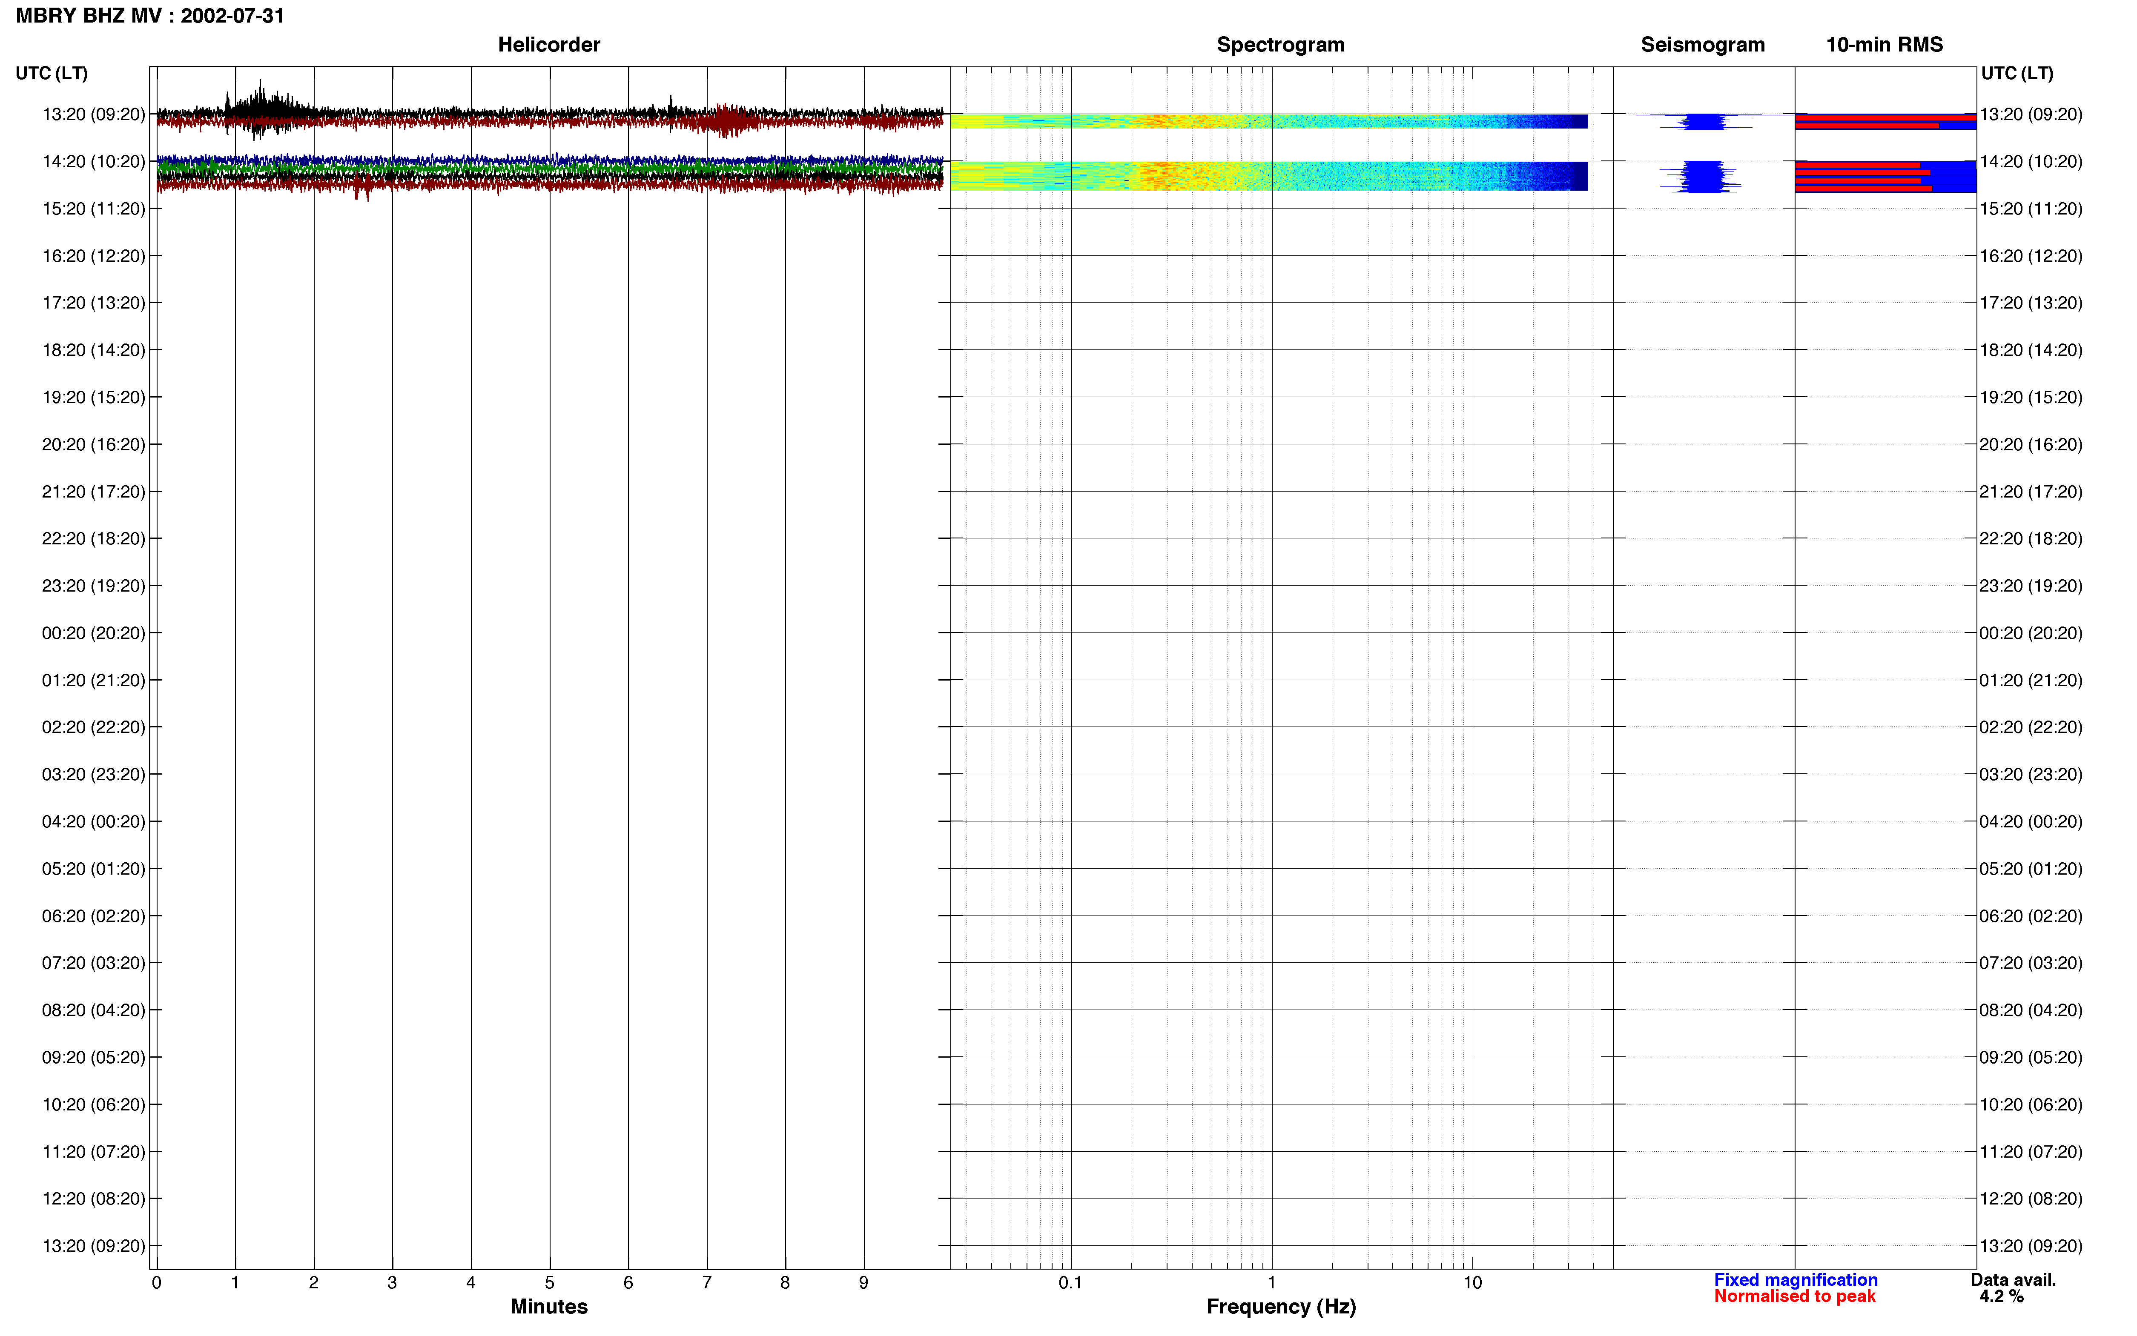
Task: Click the right 23:20 (19:20) time label
Action: pyautogui.click(x=2031, y=586)
